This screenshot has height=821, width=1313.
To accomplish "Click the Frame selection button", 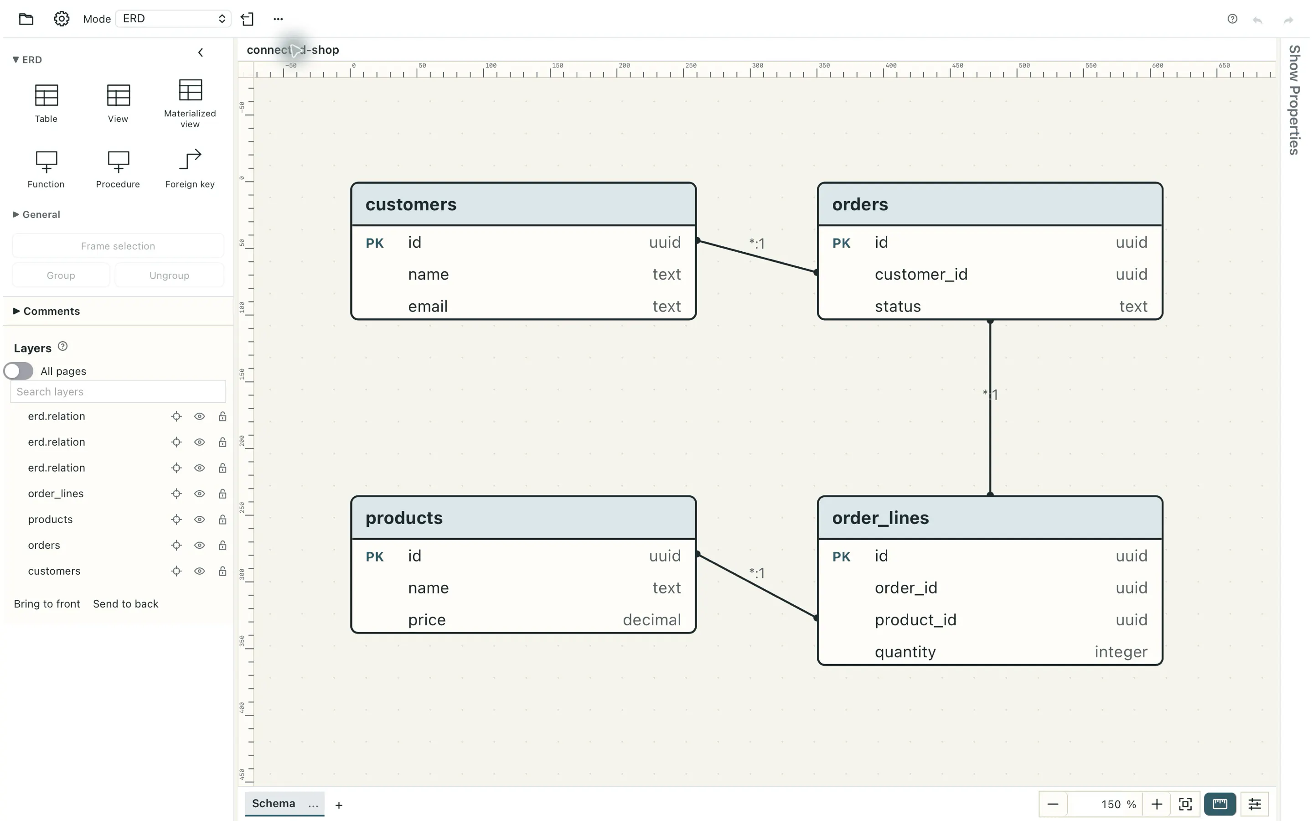I will pyautogui.click(x=118, y=246).
